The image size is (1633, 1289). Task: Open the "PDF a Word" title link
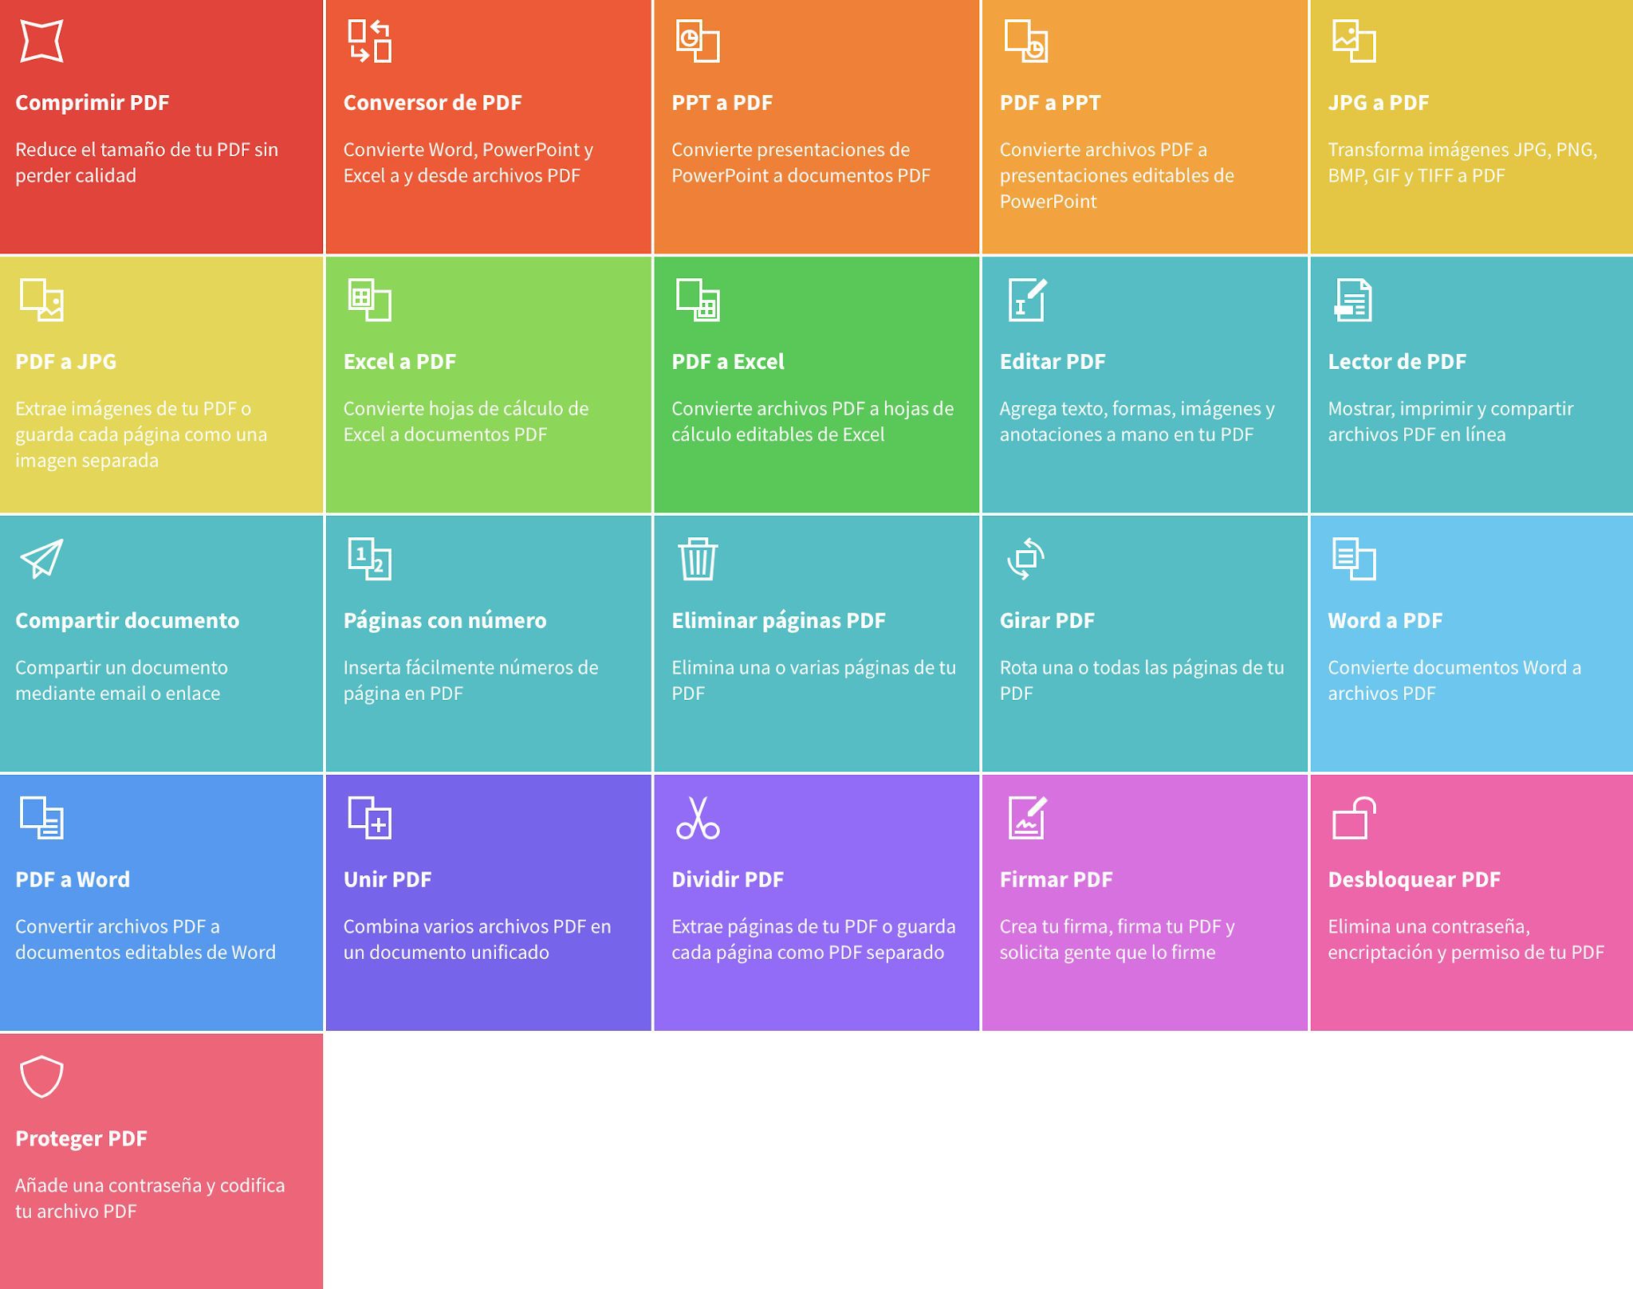[73, 880]
